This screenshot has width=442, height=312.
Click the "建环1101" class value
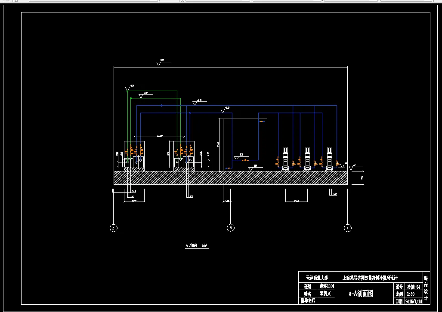(x=327, y=286)
